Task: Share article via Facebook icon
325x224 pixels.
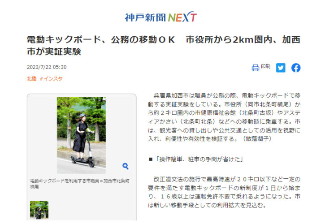Action: [x=296, y=68]
